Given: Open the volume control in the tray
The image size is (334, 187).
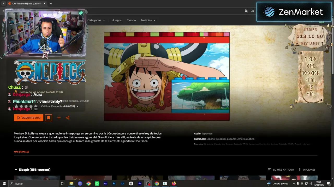Looking at the screenshot, I should (311, 184).
